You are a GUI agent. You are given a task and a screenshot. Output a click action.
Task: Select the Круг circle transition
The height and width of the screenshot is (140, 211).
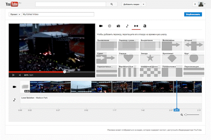194,58
